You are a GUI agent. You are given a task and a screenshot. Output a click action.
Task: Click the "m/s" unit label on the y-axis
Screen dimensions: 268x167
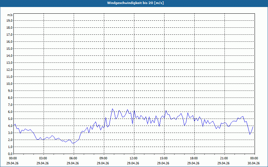click(x=10, y=15)
